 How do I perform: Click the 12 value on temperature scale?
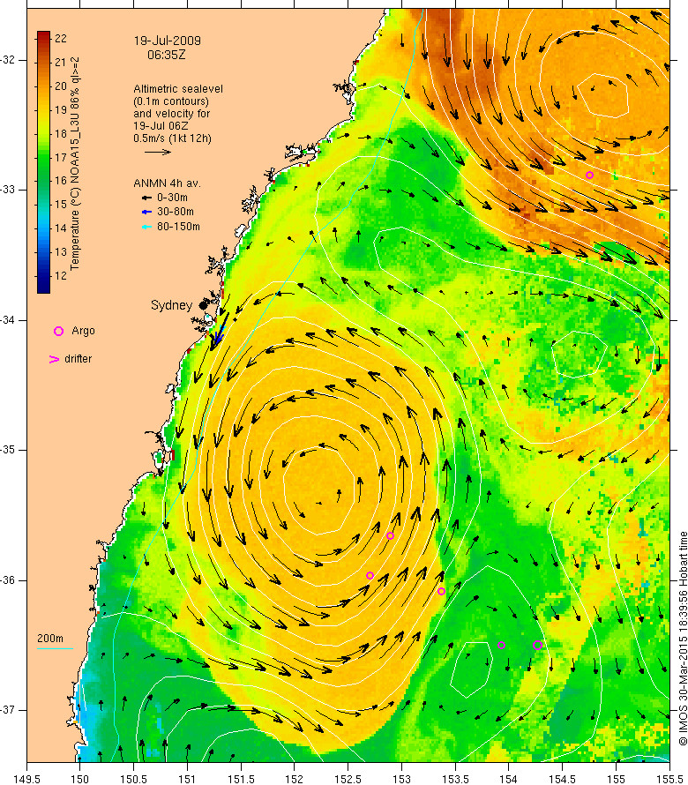(x=61, y=275)
